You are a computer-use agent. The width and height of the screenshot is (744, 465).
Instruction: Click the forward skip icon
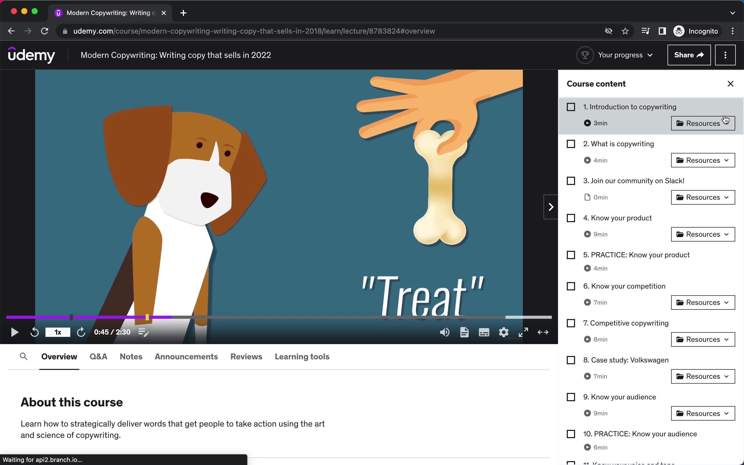pos(81,332)
